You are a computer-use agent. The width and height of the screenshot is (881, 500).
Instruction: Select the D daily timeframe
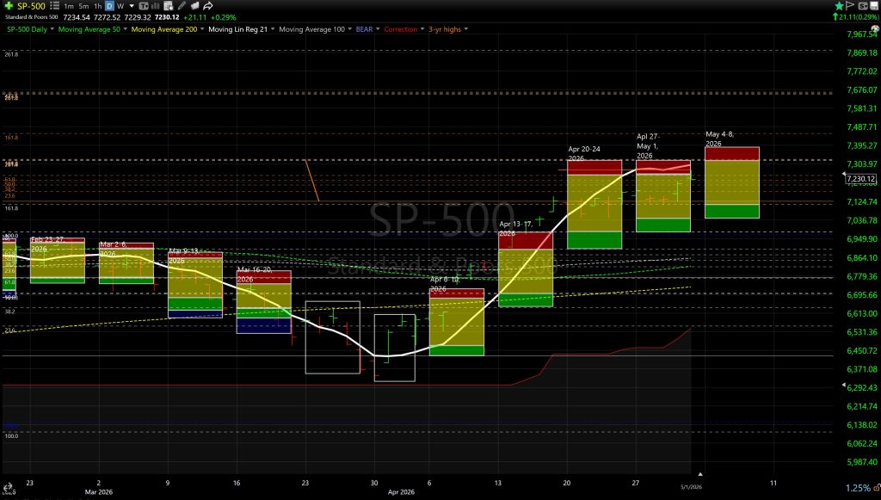(109, 6)
